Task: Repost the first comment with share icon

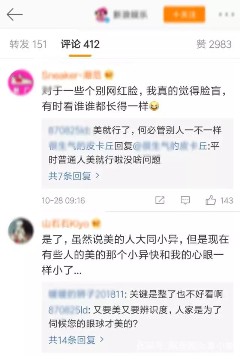Action: [160, 200]
